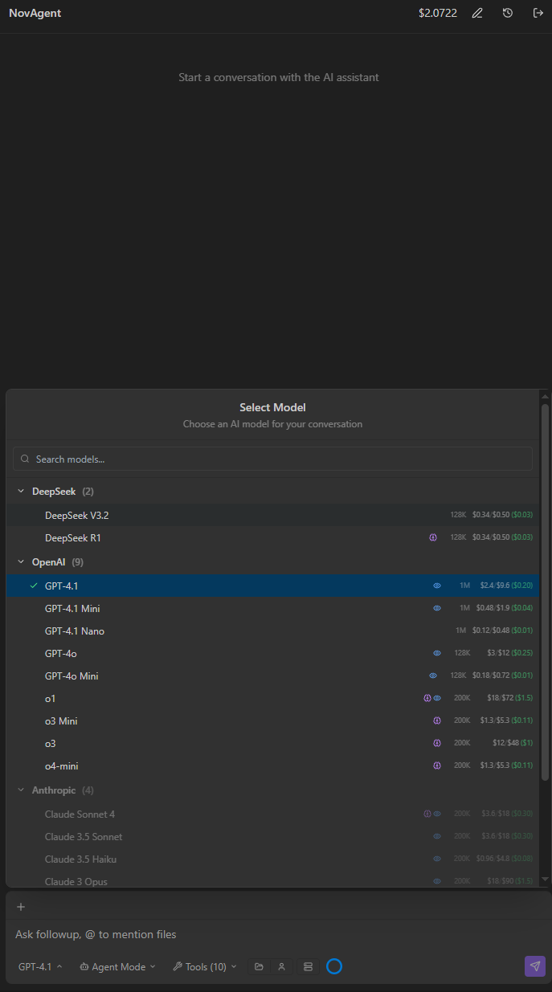Click the new chat pencil icon
552x992 pixels.
(x=477, y=13)
